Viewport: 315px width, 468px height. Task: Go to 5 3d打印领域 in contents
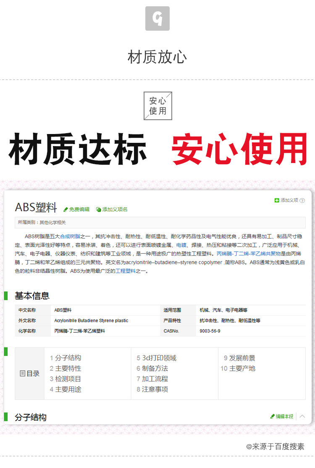click(156, 358)
